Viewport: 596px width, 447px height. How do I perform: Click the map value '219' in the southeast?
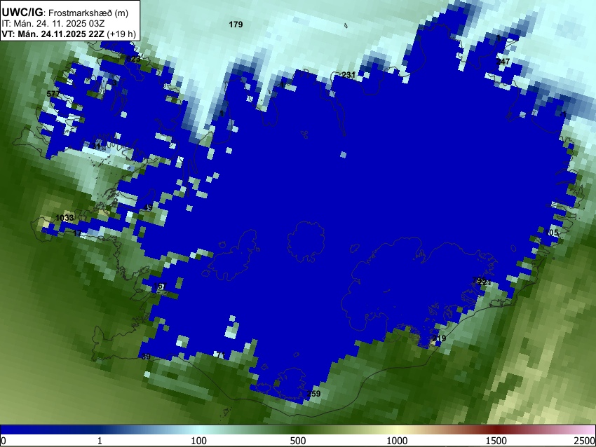tap(439, 338)
